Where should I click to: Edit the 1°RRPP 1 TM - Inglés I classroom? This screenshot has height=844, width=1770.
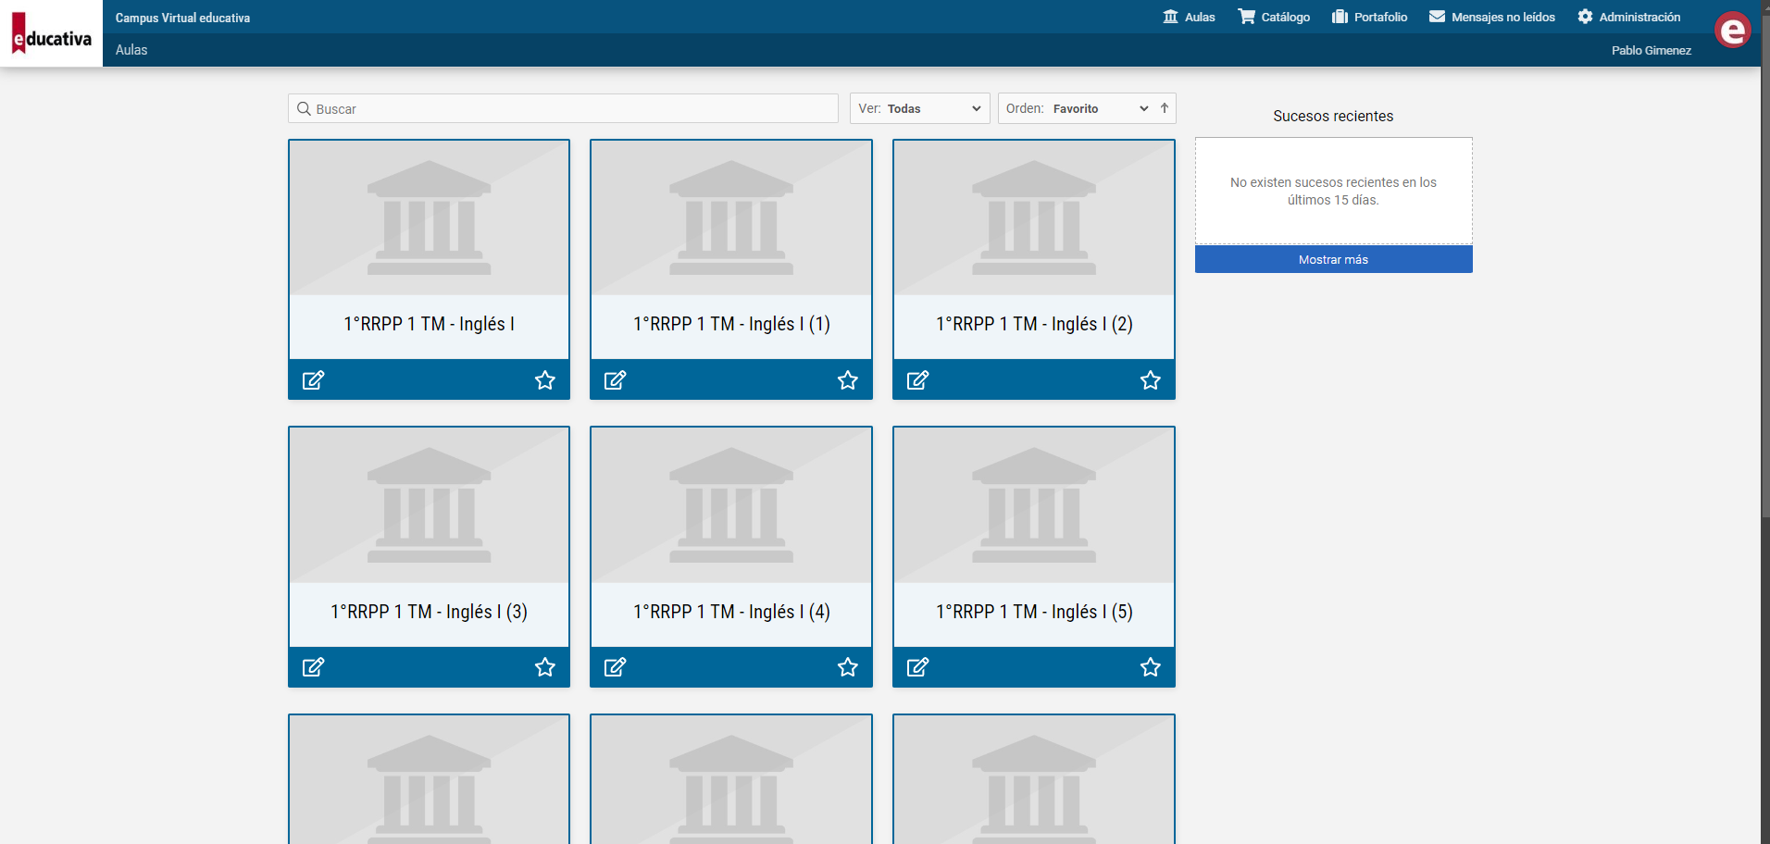coord(313,380)
